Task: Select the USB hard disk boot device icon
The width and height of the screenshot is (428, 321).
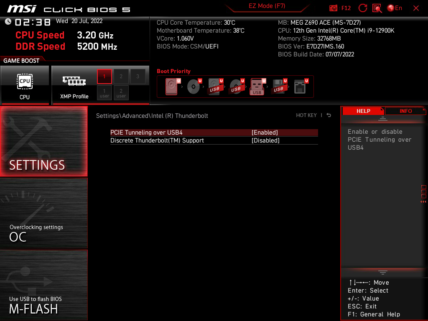Action: pos(215,87)
